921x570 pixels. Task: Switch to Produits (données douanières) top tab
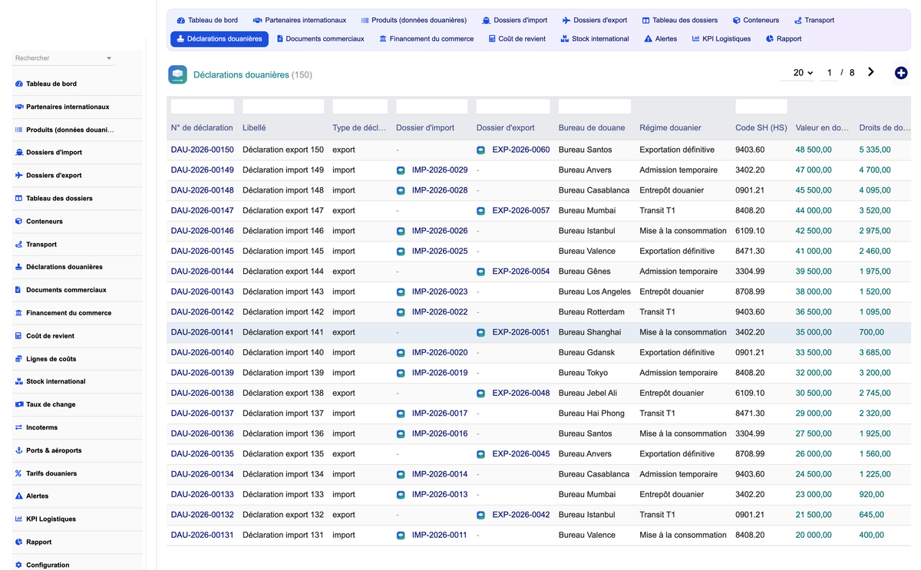coord(414,21)
